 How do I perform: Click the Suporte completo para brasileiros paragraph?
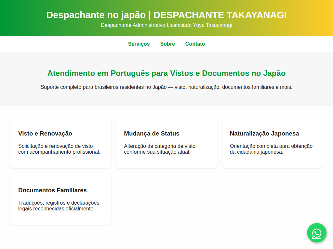pos(166,87)
